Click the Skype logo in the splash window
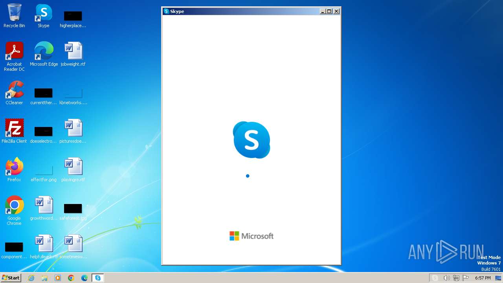Screen dimensions: 503x283 click(x=251, y=140)
